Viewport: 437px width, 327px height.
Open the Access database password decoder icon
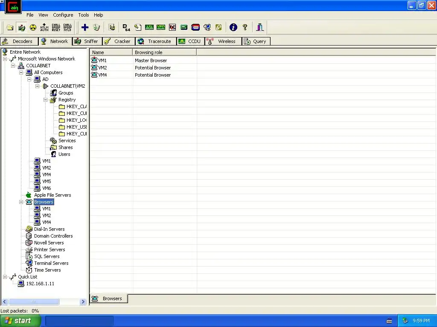pyautogui.click(x=138, y=27)
